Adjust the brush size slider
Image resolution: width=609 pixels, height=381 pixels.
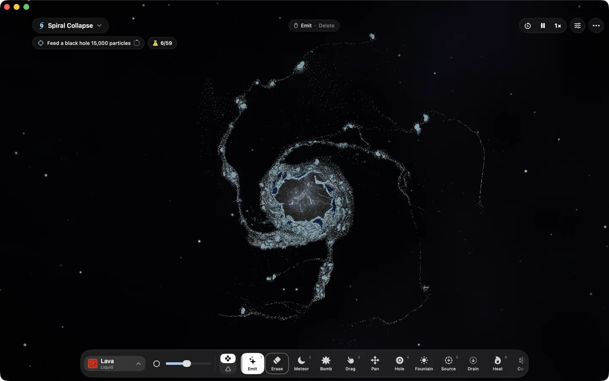tap(188, 364)
